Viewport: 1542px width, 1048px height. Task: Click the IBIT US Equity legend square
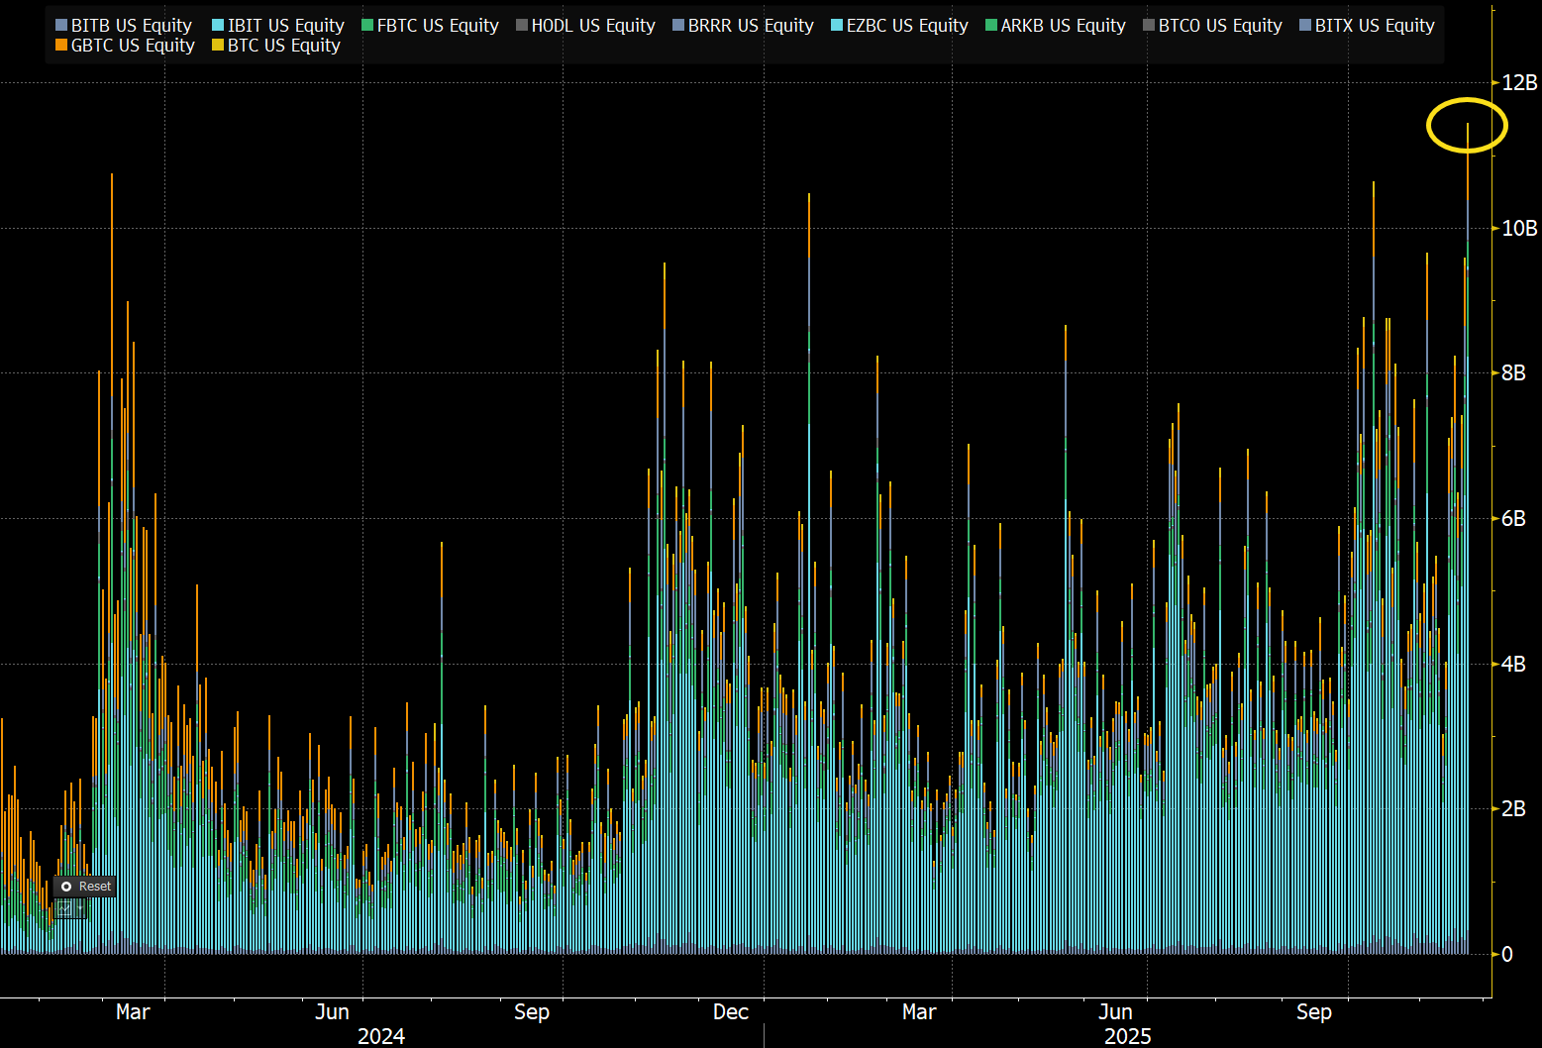click(x=216, y=25)
